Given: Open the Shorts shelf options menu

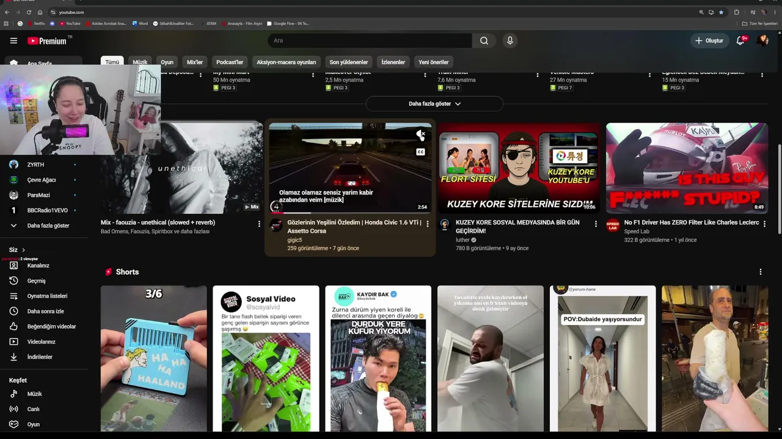Looking at the screenshot, I should pyautogui.click(x=761, y=272).
